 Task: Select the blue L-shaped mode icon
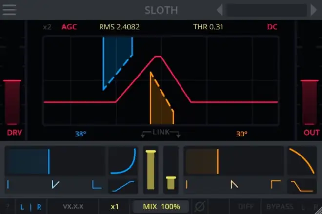(97, 184)
